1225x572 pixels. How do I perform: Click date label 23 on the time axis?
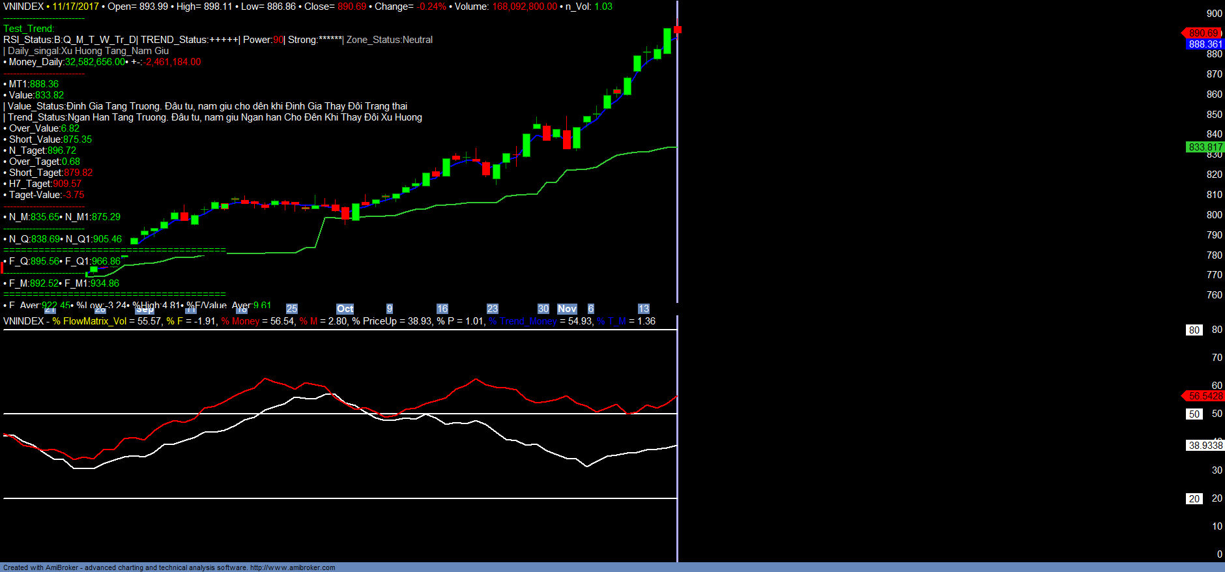pos(493,309)
